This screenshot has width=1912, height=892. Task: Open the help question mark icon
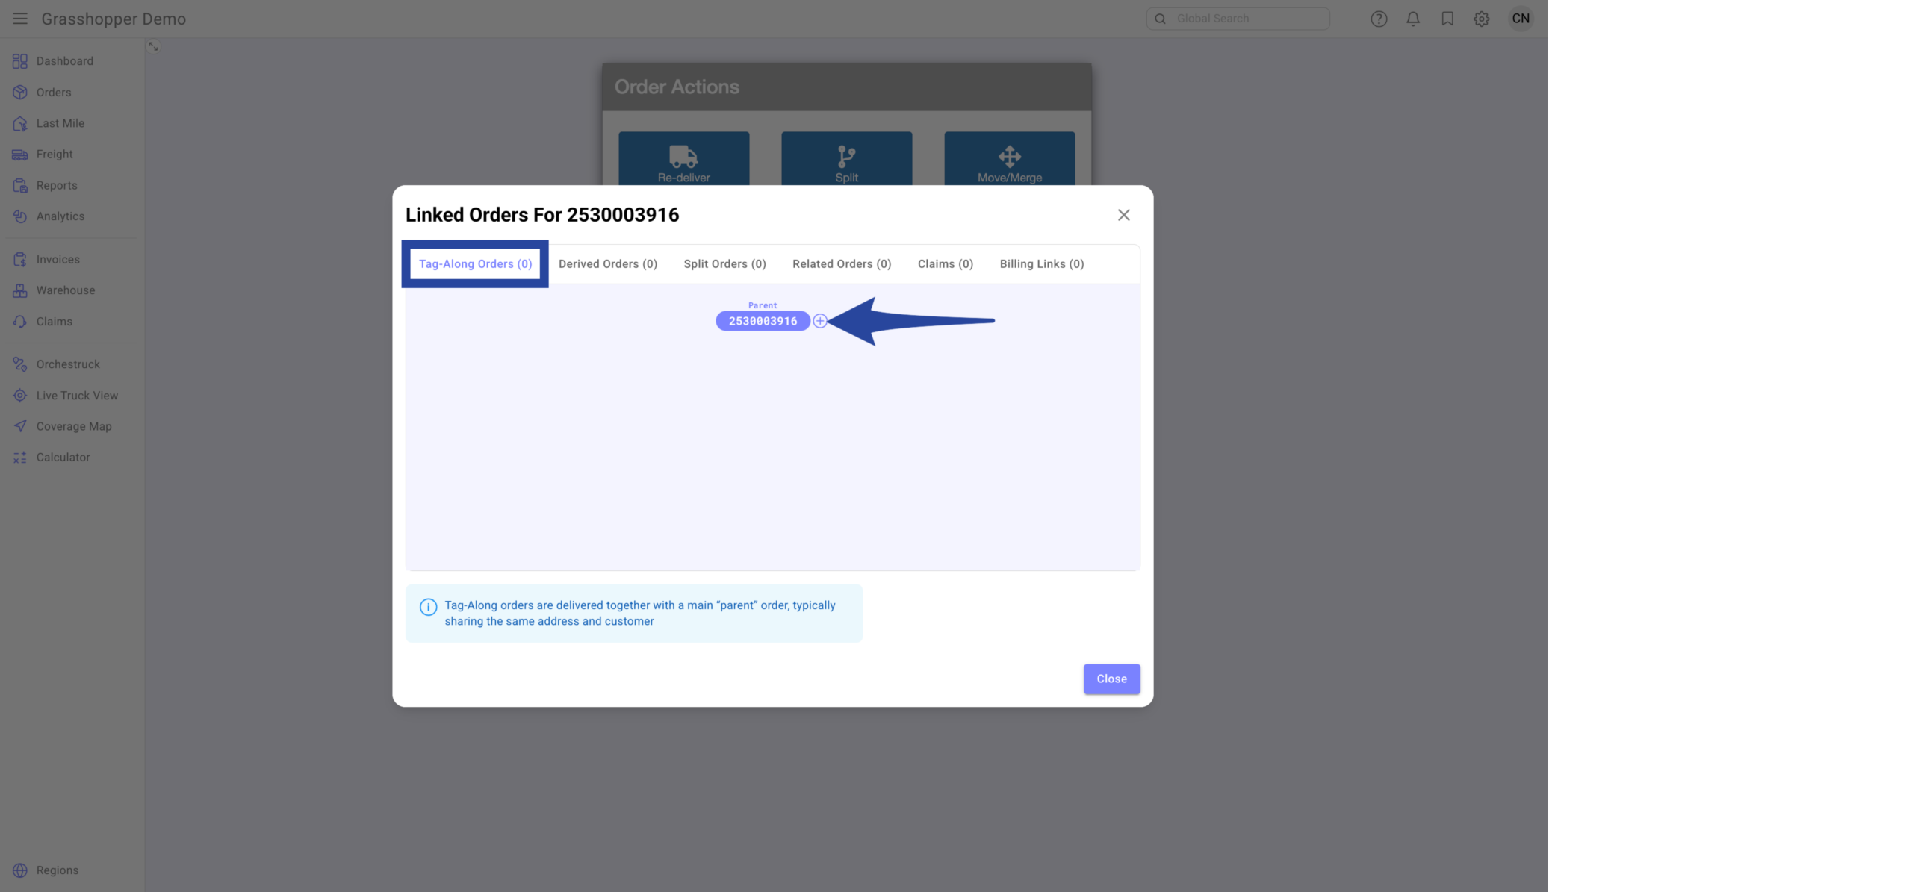pos(1378,19)
